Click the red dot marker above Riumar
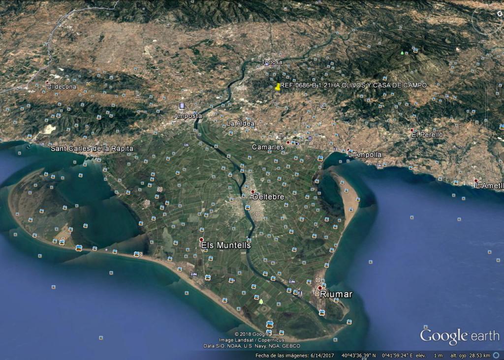504x360 pixels. [x=319, y=288]
